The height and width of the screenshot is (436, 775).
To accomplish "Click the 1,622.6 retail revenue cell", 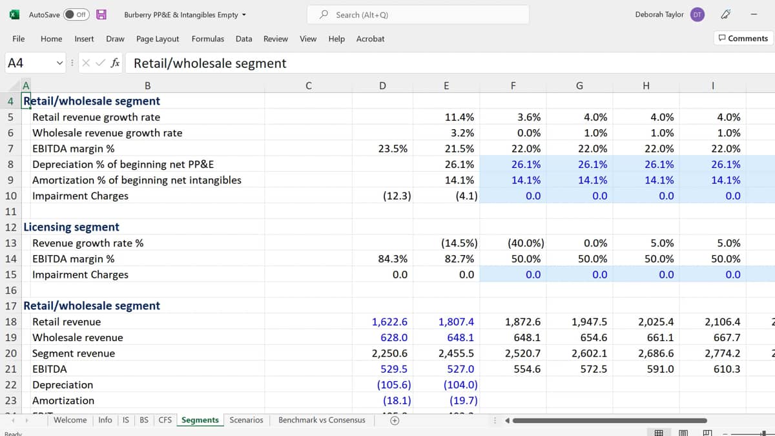I will pyautogui.click(x=382, y=322).
